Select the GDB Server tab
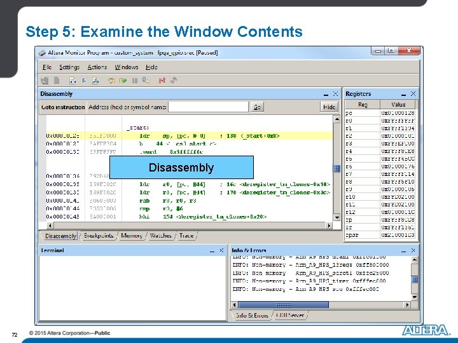Screen dimensions: 458x343 tap(290, 315)
